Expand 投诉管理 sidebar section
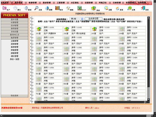 click(14, 26)
